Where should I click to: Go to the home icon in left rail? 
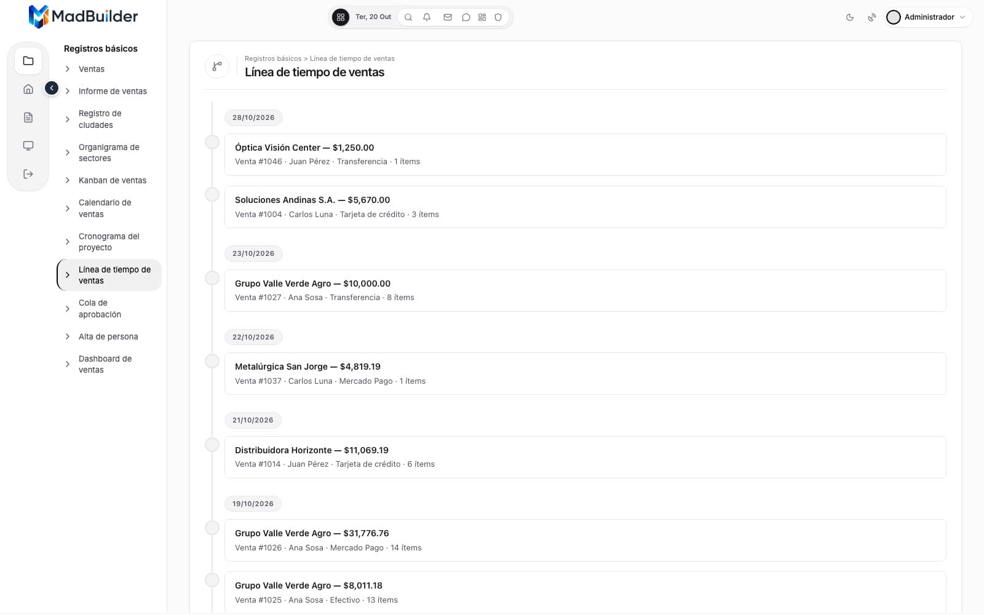pos(28,89)
